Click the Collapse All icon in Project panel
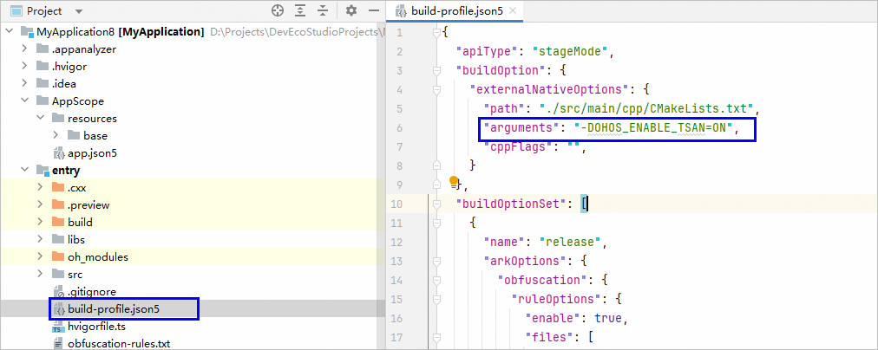The image size is (878, 350). pyautogui.click(x=324, y=11)
